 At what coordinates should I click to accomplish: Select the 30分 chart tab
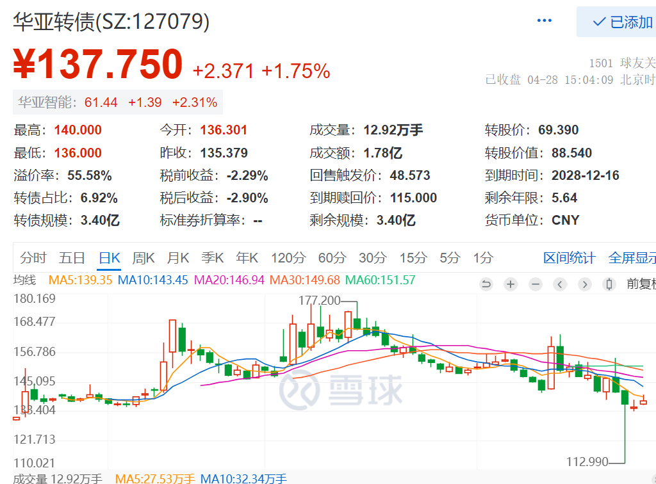[x=372, y=258]
